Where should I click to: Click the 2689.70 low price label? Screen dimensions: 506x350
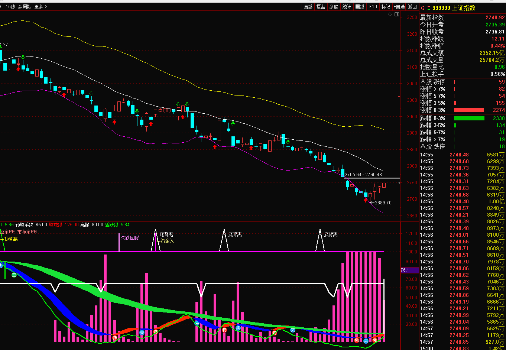[x=383, y=203]
